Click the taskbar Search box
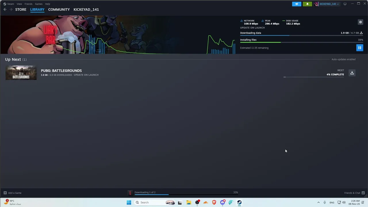This screenshot has height=207, width=368. tap(155, 202)
